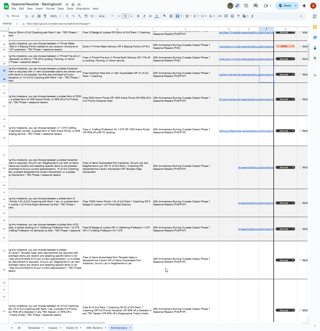The image size is (320, 331).
Task: Activate the paint format tool
Action: (x=45, y=16)
